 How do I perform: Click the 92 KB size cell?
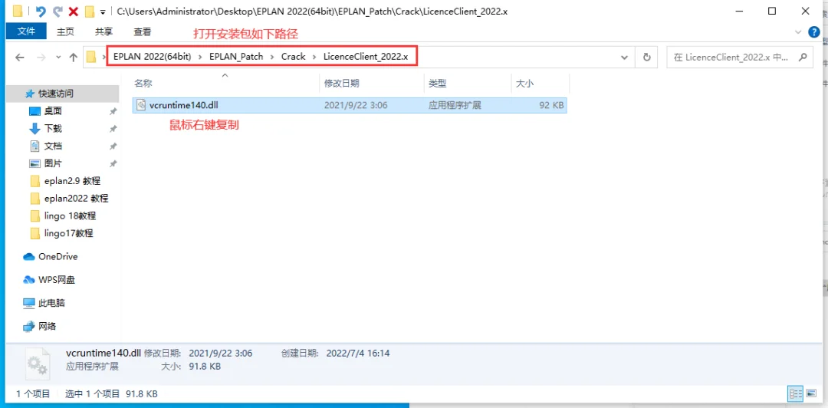tap(551, 105)
